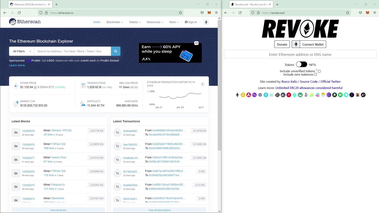Viewport: 379px width, 213px height.
Task: Click padlock icon in revoke.cash address bar
Action: [x=258, y=13]
